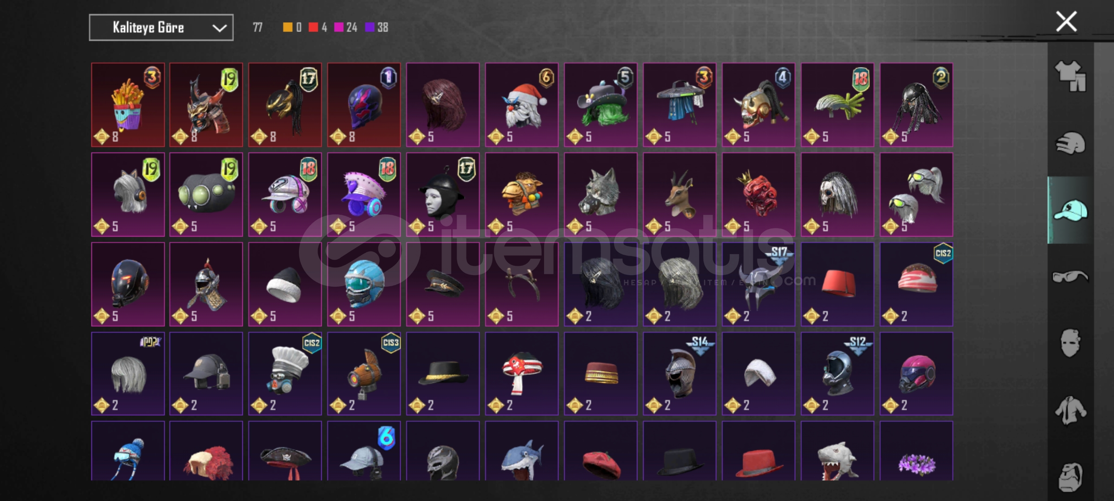Select the jacket category icon
1114x501 pixels.
[1070, 410]
